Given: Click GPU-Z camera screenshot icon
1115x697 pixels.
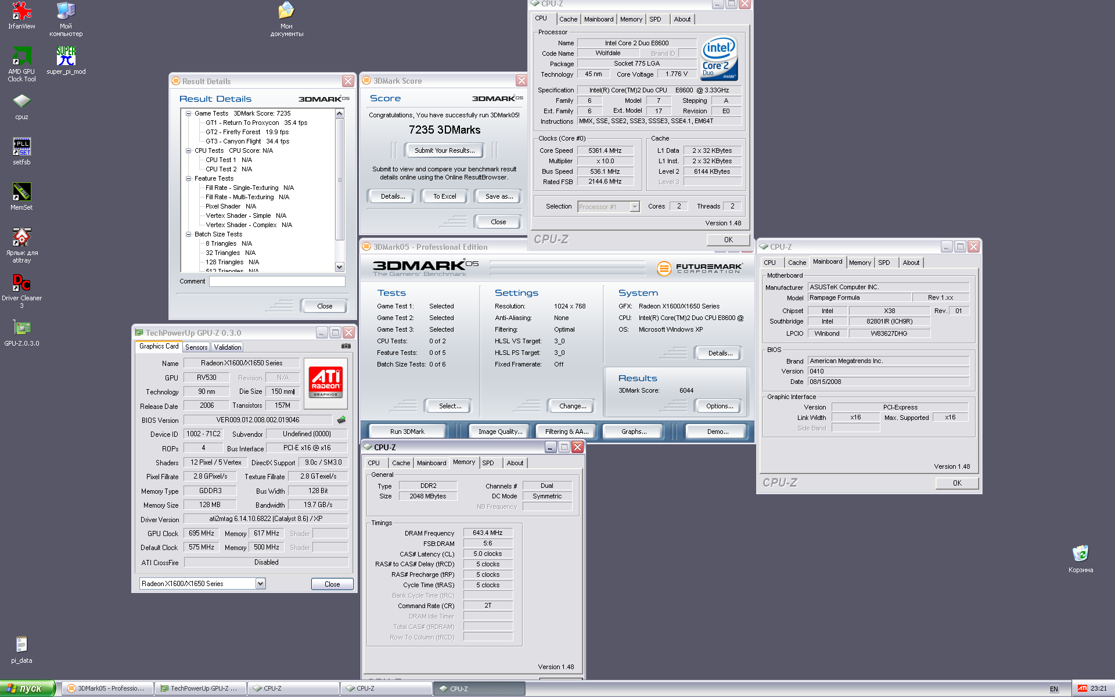Looking at the screenshot, I should (346, 346).
